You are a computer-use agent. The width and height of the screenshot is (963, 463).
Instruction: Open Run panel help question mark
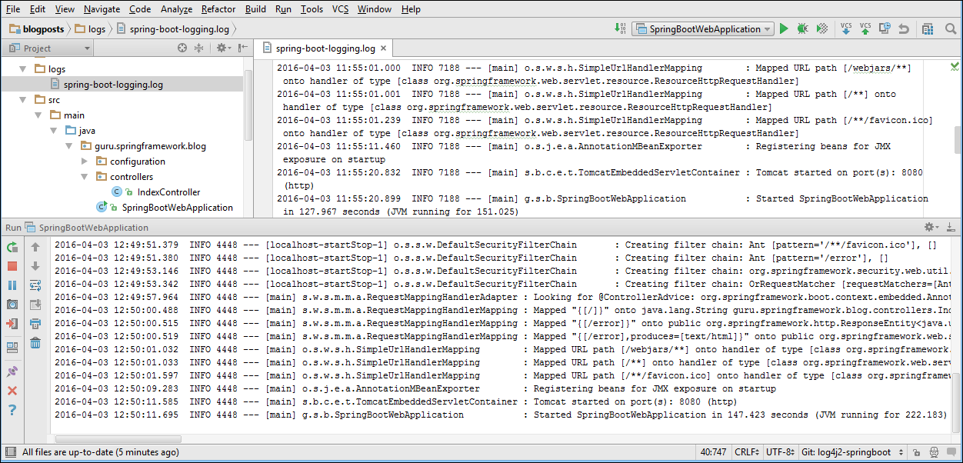(12, 410)
